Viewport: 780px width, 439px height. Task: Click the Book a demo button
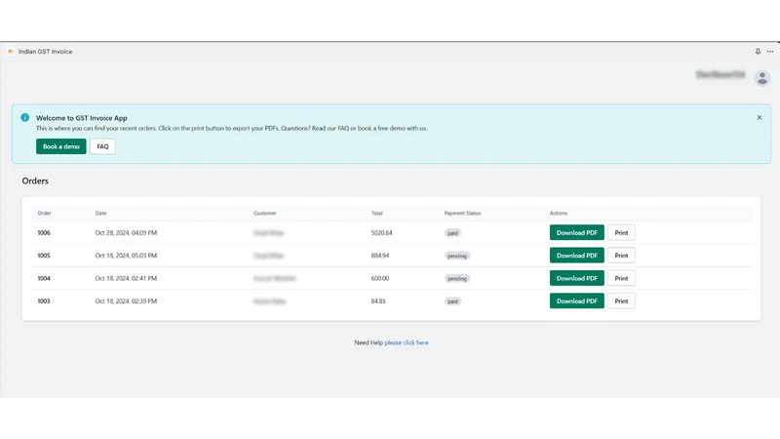(61, 146)
